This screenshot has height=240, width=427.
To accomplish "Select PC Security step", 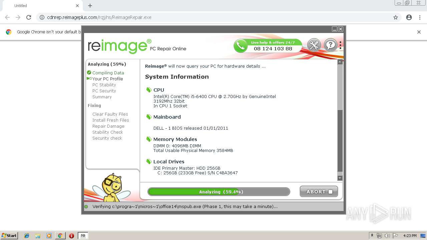I will point(104,91).
